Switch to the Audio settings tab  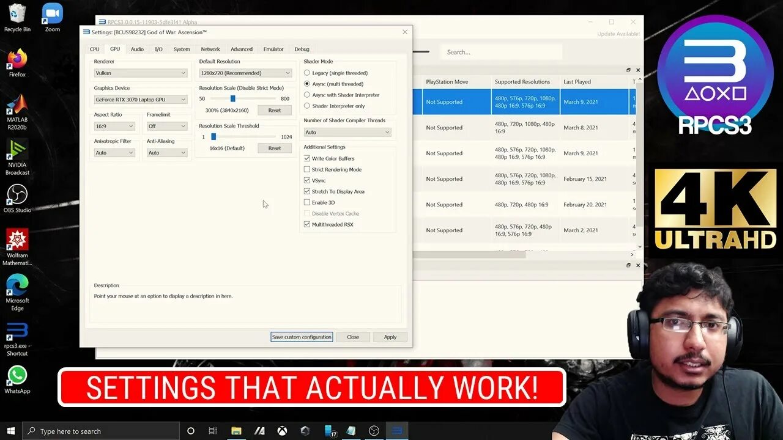[x=137, y=49]
